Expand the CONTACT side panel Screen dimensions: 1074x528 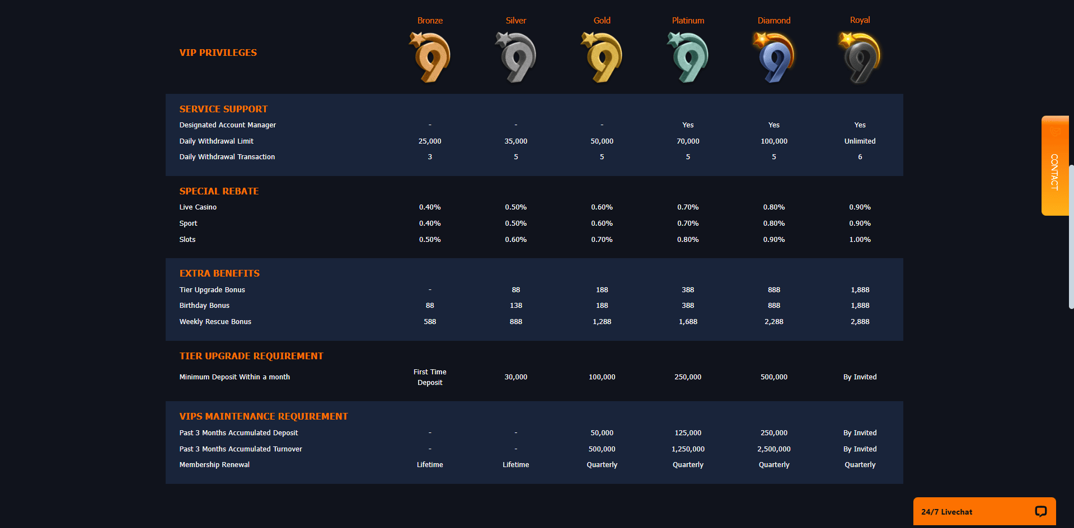tap(1054, 165)
